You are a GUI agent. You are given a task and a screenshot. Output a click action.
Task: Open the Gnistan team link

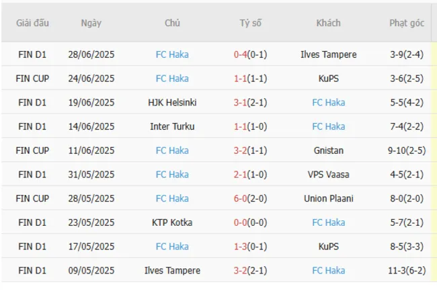coord(328,151)
